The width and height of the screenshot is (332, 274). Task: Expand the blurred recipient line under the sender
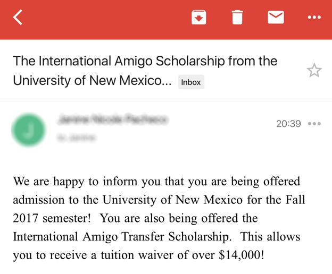pyautogui.click(x=77, y=138)
